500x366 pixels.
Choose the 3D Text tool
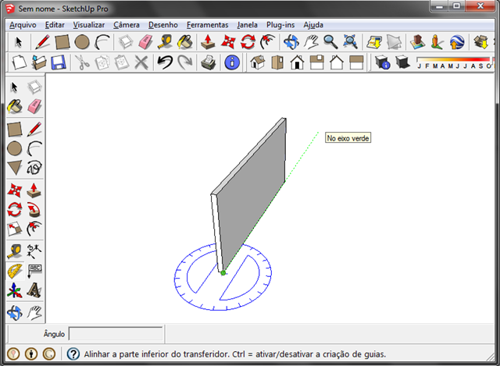point(34,290)
